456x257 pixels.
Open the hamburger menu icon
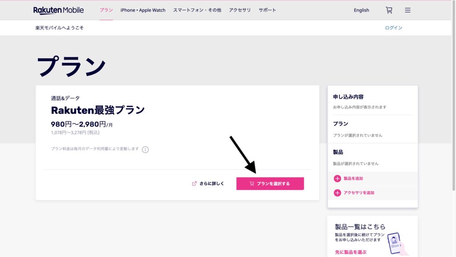point(407,10)
